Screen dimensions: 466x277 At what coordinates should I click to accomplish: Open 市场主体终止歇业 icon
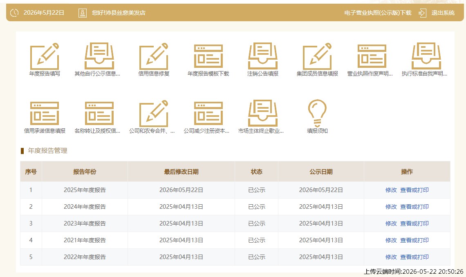point(263,114)
